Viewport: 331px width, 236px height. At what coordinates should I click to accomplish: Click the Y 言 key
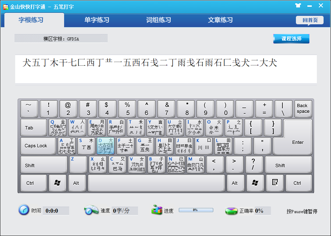[x=155, y=127]
